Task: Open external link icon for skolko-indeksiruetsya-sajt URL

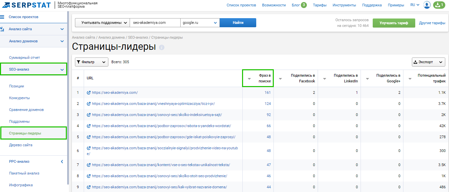Action: [x=89, y=115]
